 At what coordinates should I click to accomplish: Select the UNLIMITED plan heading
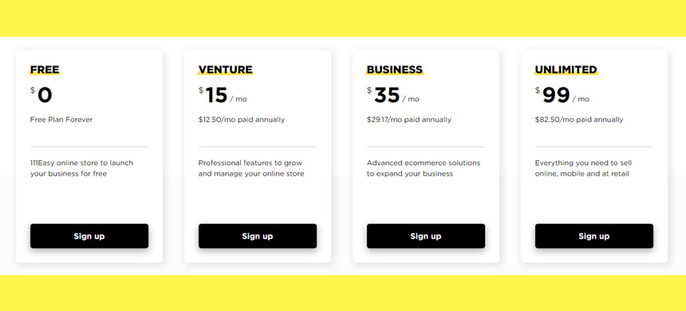[x=566, y=69]
